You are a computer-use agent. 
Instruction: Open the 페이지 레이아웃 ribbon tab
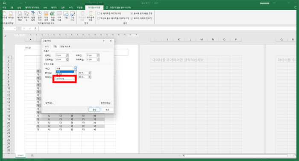(32, 7)
